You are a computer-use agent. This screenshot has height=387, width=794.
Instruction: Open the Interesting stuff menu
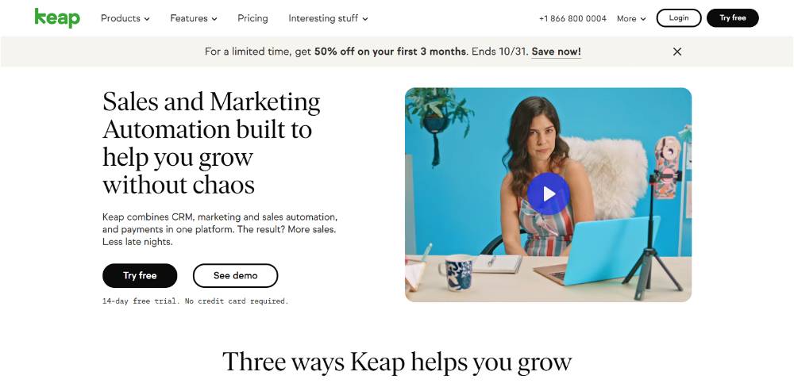(328, 18)
